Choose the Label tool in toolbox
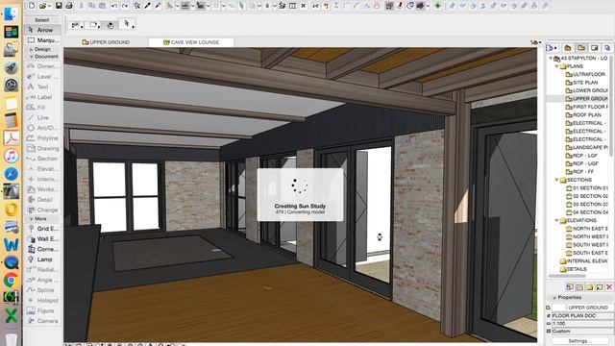This screenshot has width=615, height=346. point(42,97)
